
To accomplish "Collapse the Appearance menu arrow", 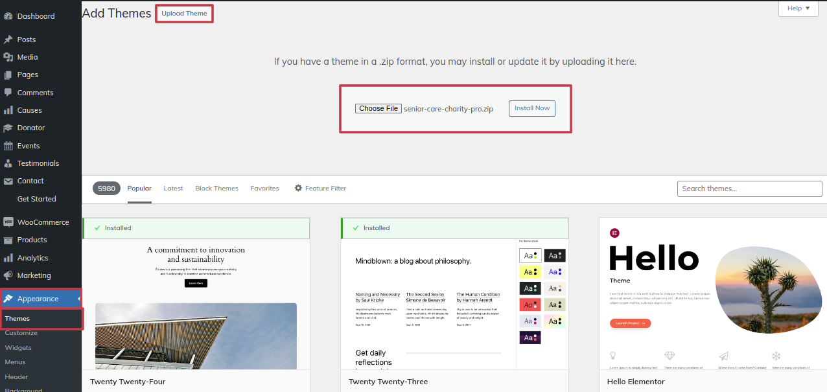I will click(x=78, y=299).
